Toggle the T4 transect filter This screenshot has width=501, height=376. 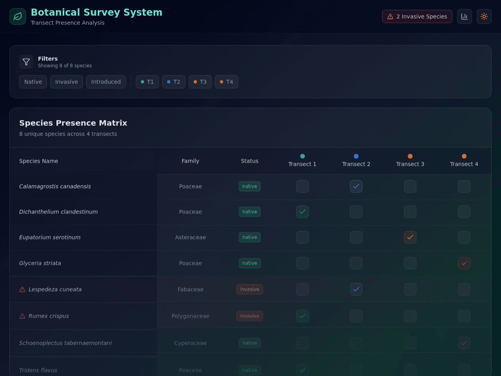point(227,82)
